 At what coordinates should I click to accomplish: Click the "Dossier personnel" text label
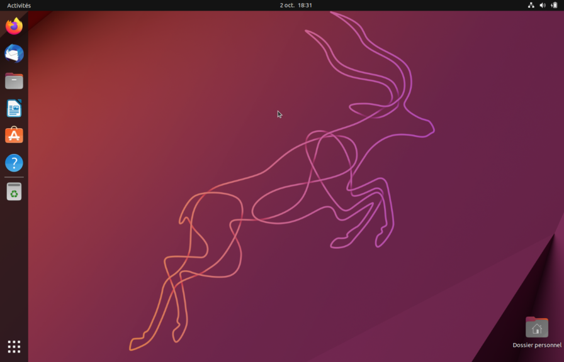536,345
